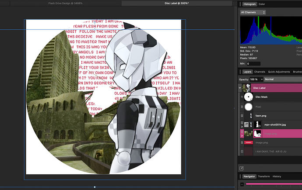Select the Navigator panel tab

pyautogui.click(x=249, y=176)
